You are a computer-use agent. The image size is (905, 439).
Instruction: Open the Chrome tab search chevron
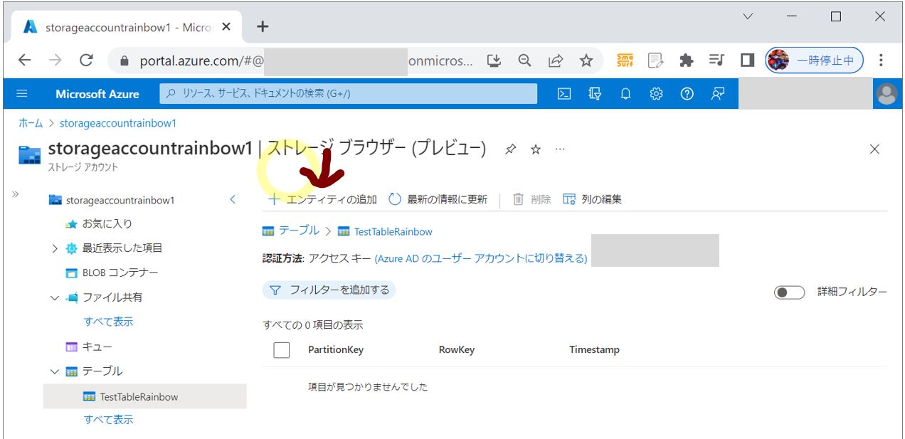coord(748,16)
